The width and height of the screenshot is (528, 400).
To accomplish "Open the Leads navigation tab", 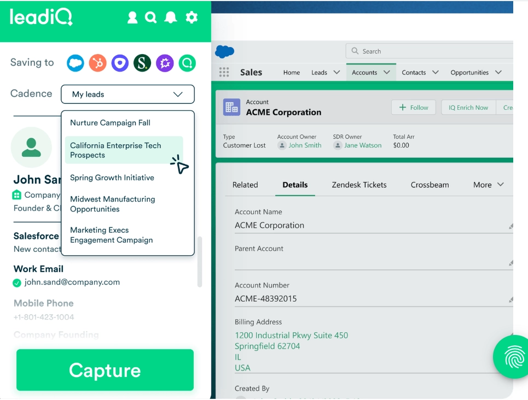I will click(x=319, y=72).
